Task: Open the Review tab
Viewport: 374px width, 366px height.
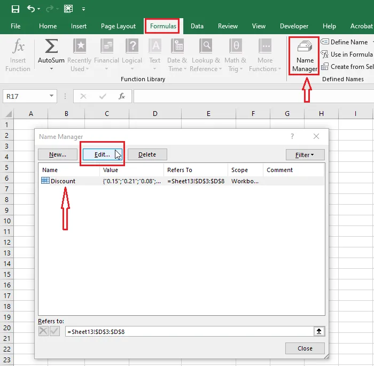Action: coord(228,26)
